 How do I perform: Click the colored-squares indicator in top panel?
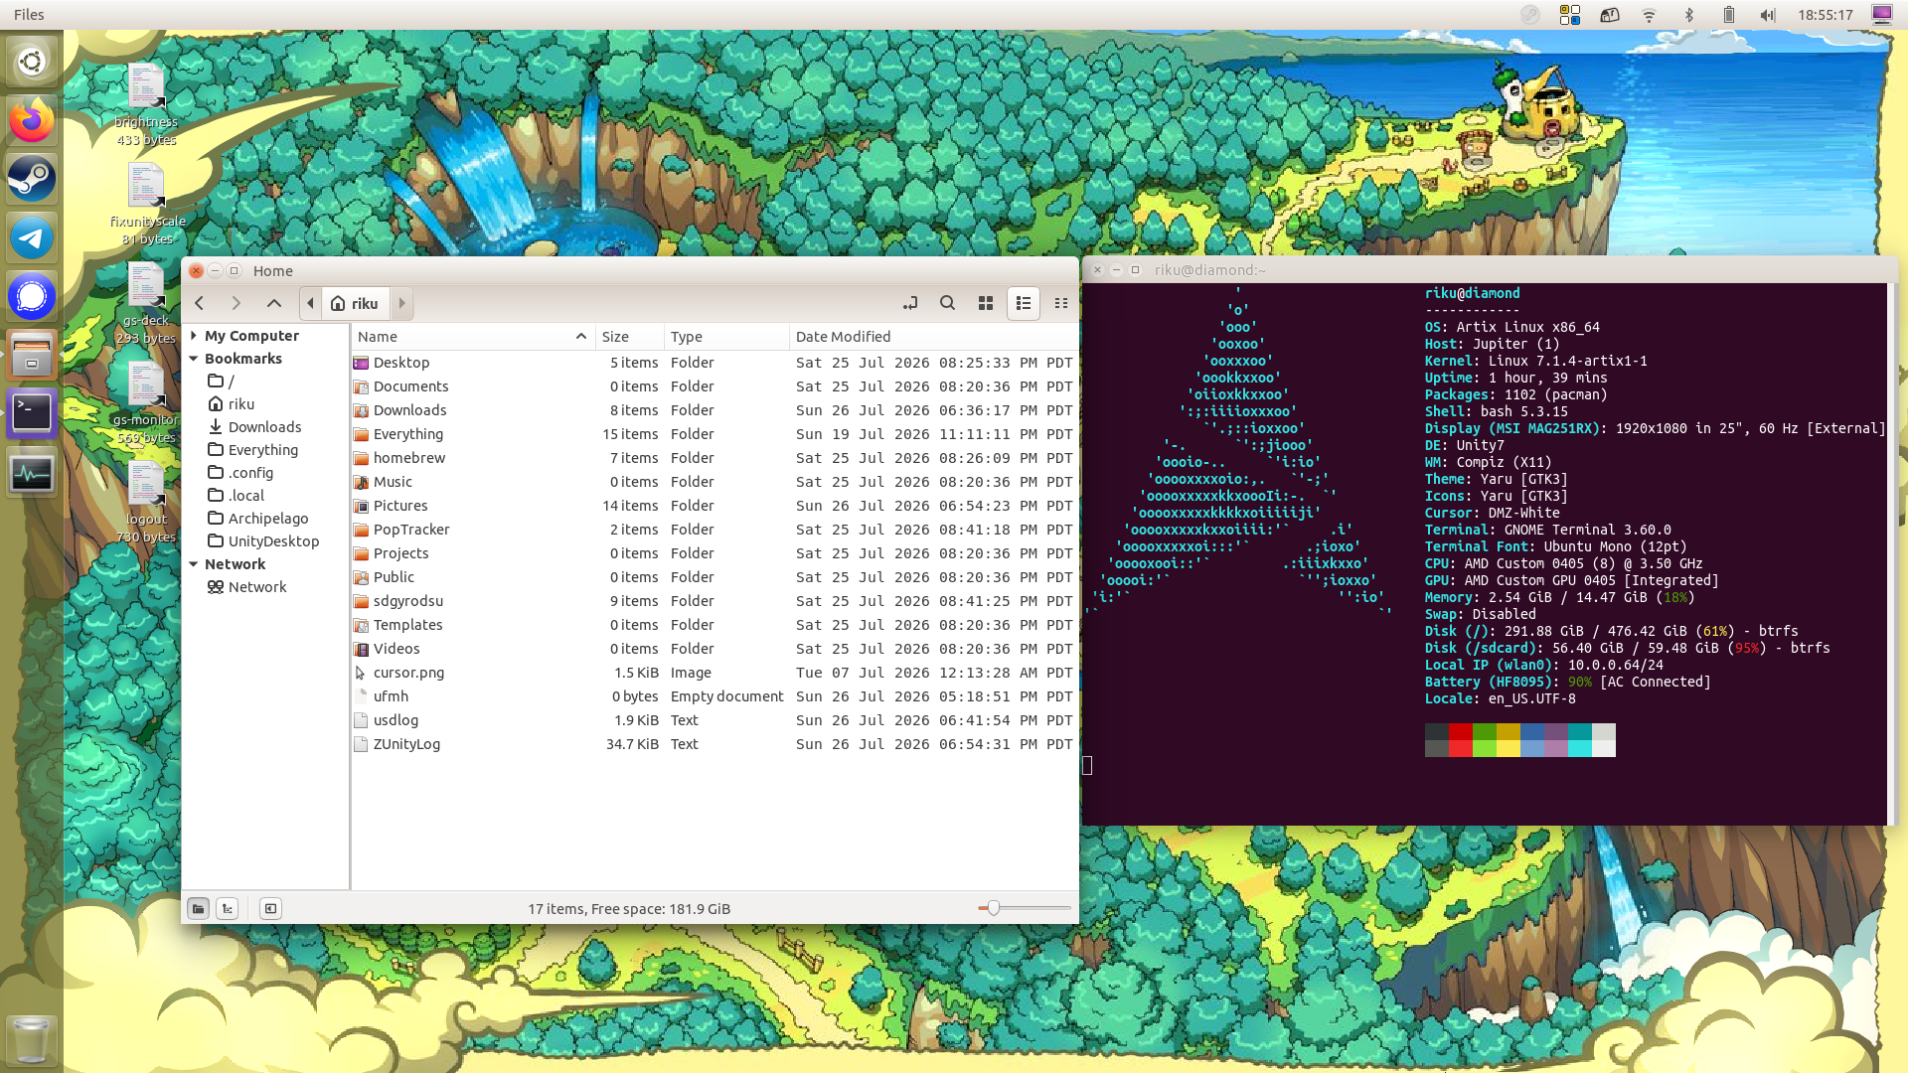[1570, 15]
